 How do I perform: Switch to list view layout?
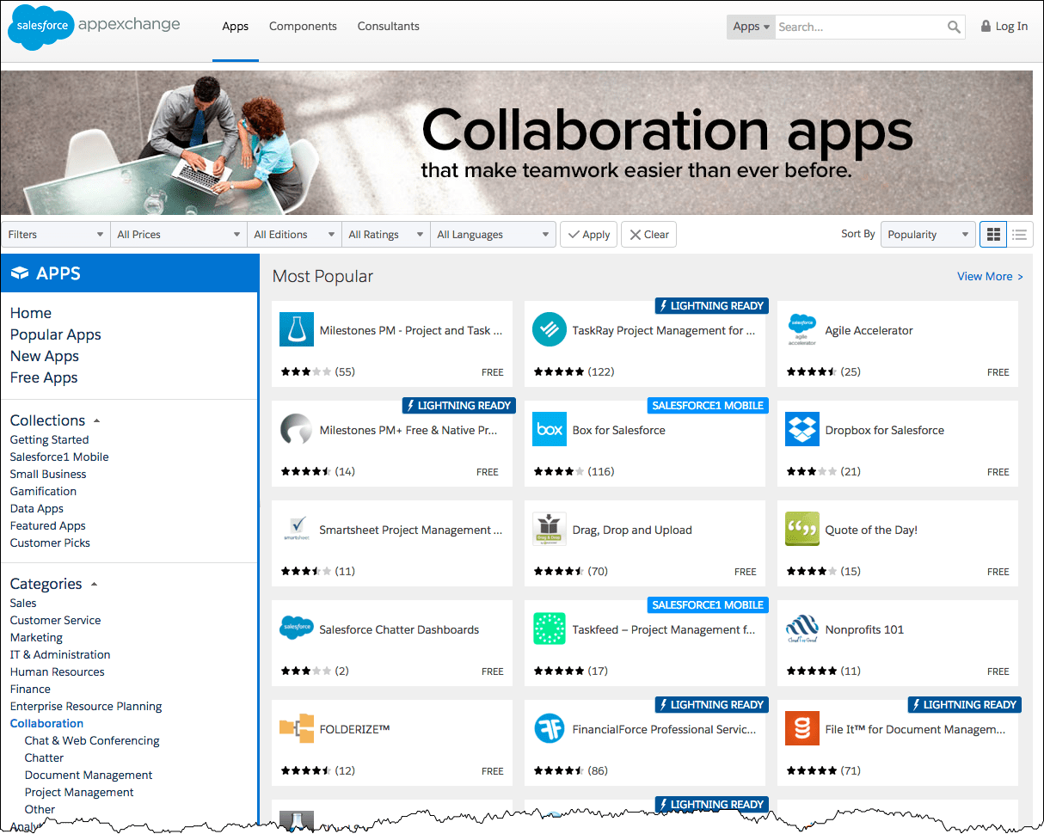click(x=1019, y=234)
